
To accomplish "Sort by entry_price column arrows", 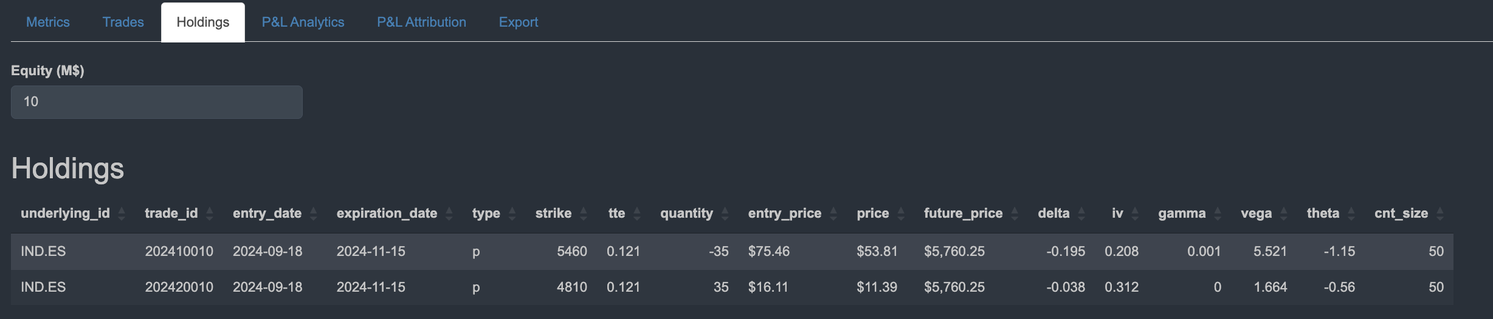I will coord(833,213).
